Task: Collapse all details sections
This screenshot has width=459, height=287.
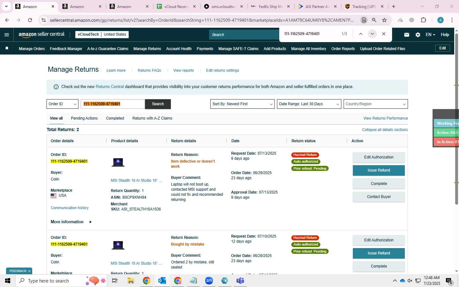Action: 385,130
